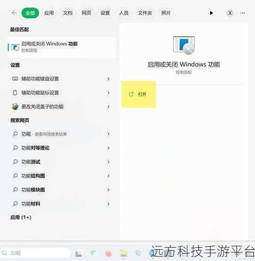Image resolution: width=255 pixels, height=261 pixels.
Task: Expand the 功能材料 chevron
Action: pyautogui.click(x=108, y=204)
